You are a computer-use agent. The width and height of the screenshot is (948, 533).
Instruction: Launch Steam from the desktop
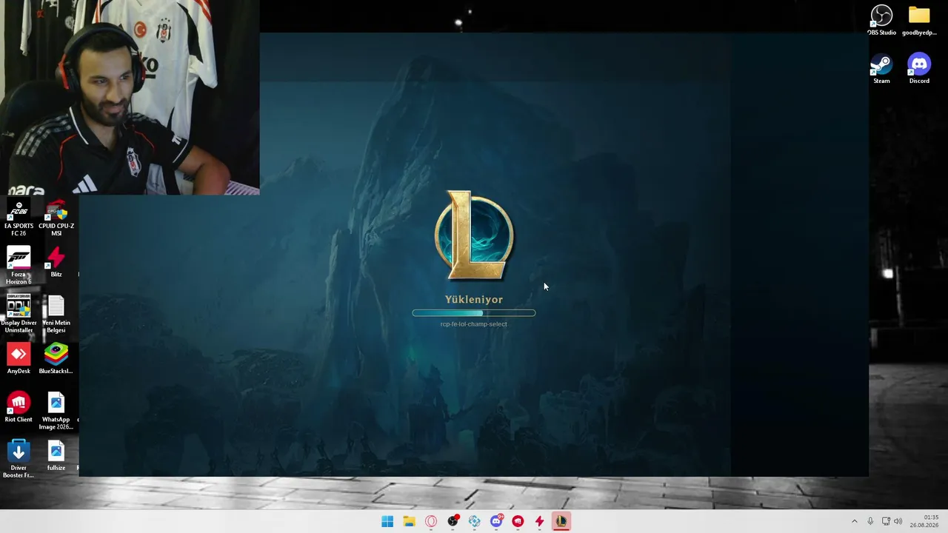point(881,69)
